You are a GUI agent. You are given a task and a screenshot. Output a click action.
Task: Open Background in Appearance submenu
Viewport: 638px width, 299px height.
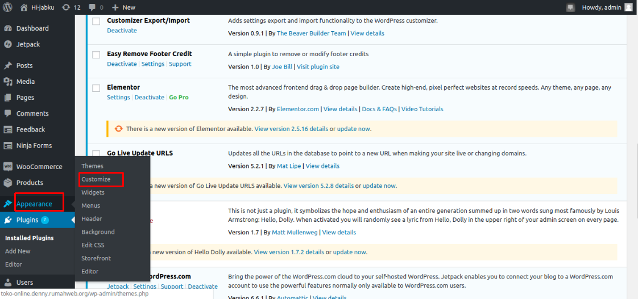(98, 232)
